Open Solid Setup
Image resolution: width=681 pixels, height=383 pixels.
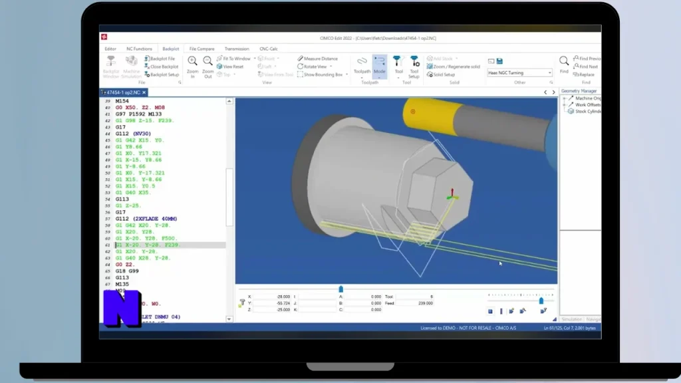point(440,74)
